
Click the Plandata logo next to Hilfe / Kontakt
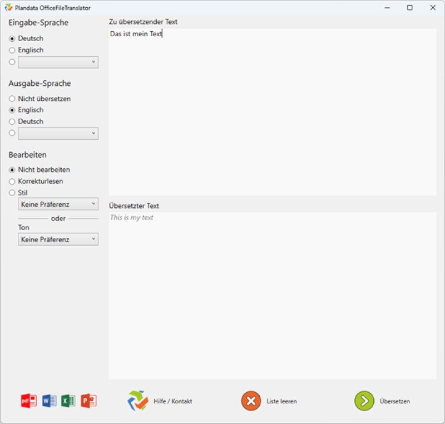tap(137, 401)
